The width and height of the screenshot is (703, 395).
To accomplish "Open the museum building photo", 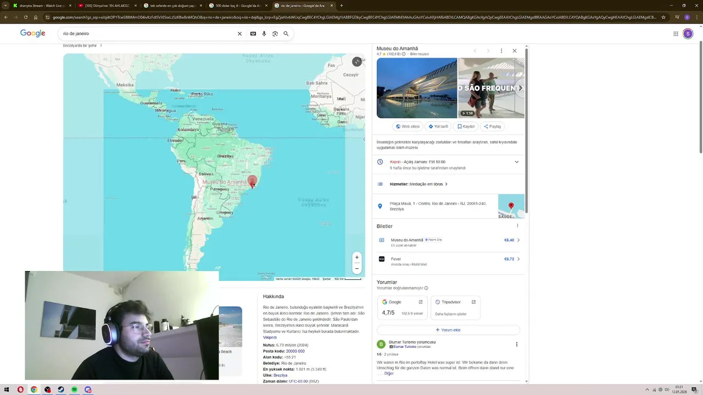I will tap(417, 88).
